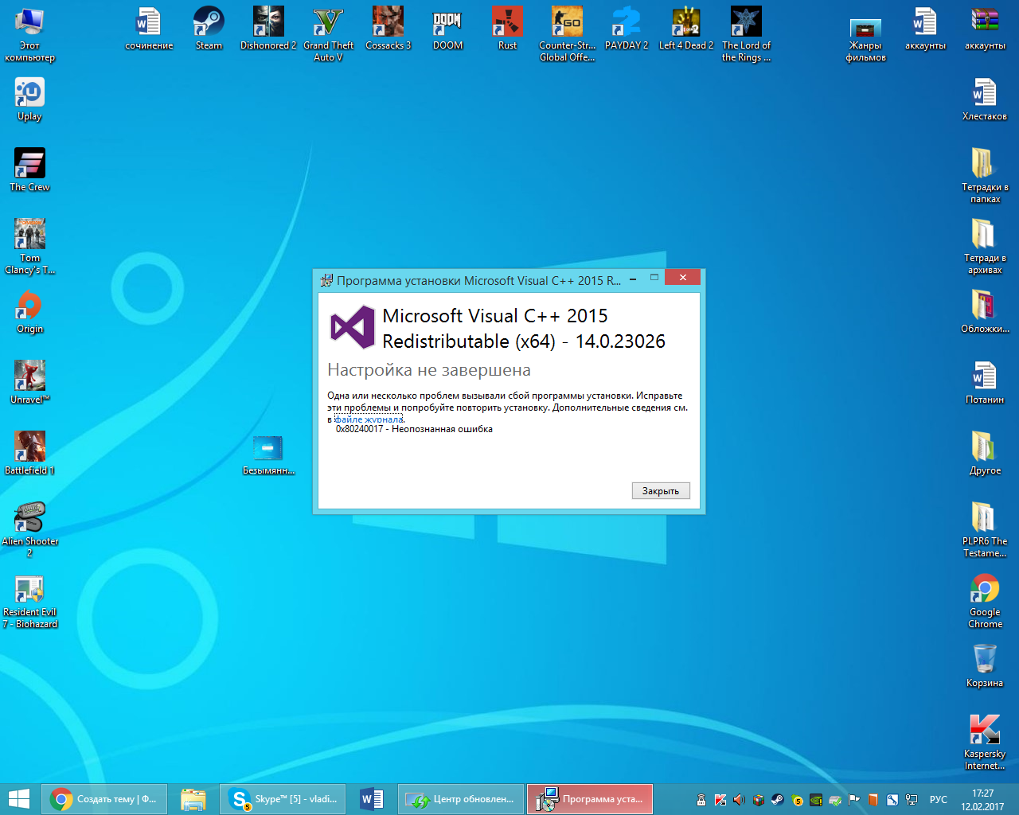Screen dimensions: 1019x815
Task: Minimize the Visual C++ installer window
Action: [633, 278]
